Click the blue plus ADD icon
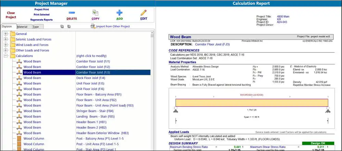 (119, 13)
